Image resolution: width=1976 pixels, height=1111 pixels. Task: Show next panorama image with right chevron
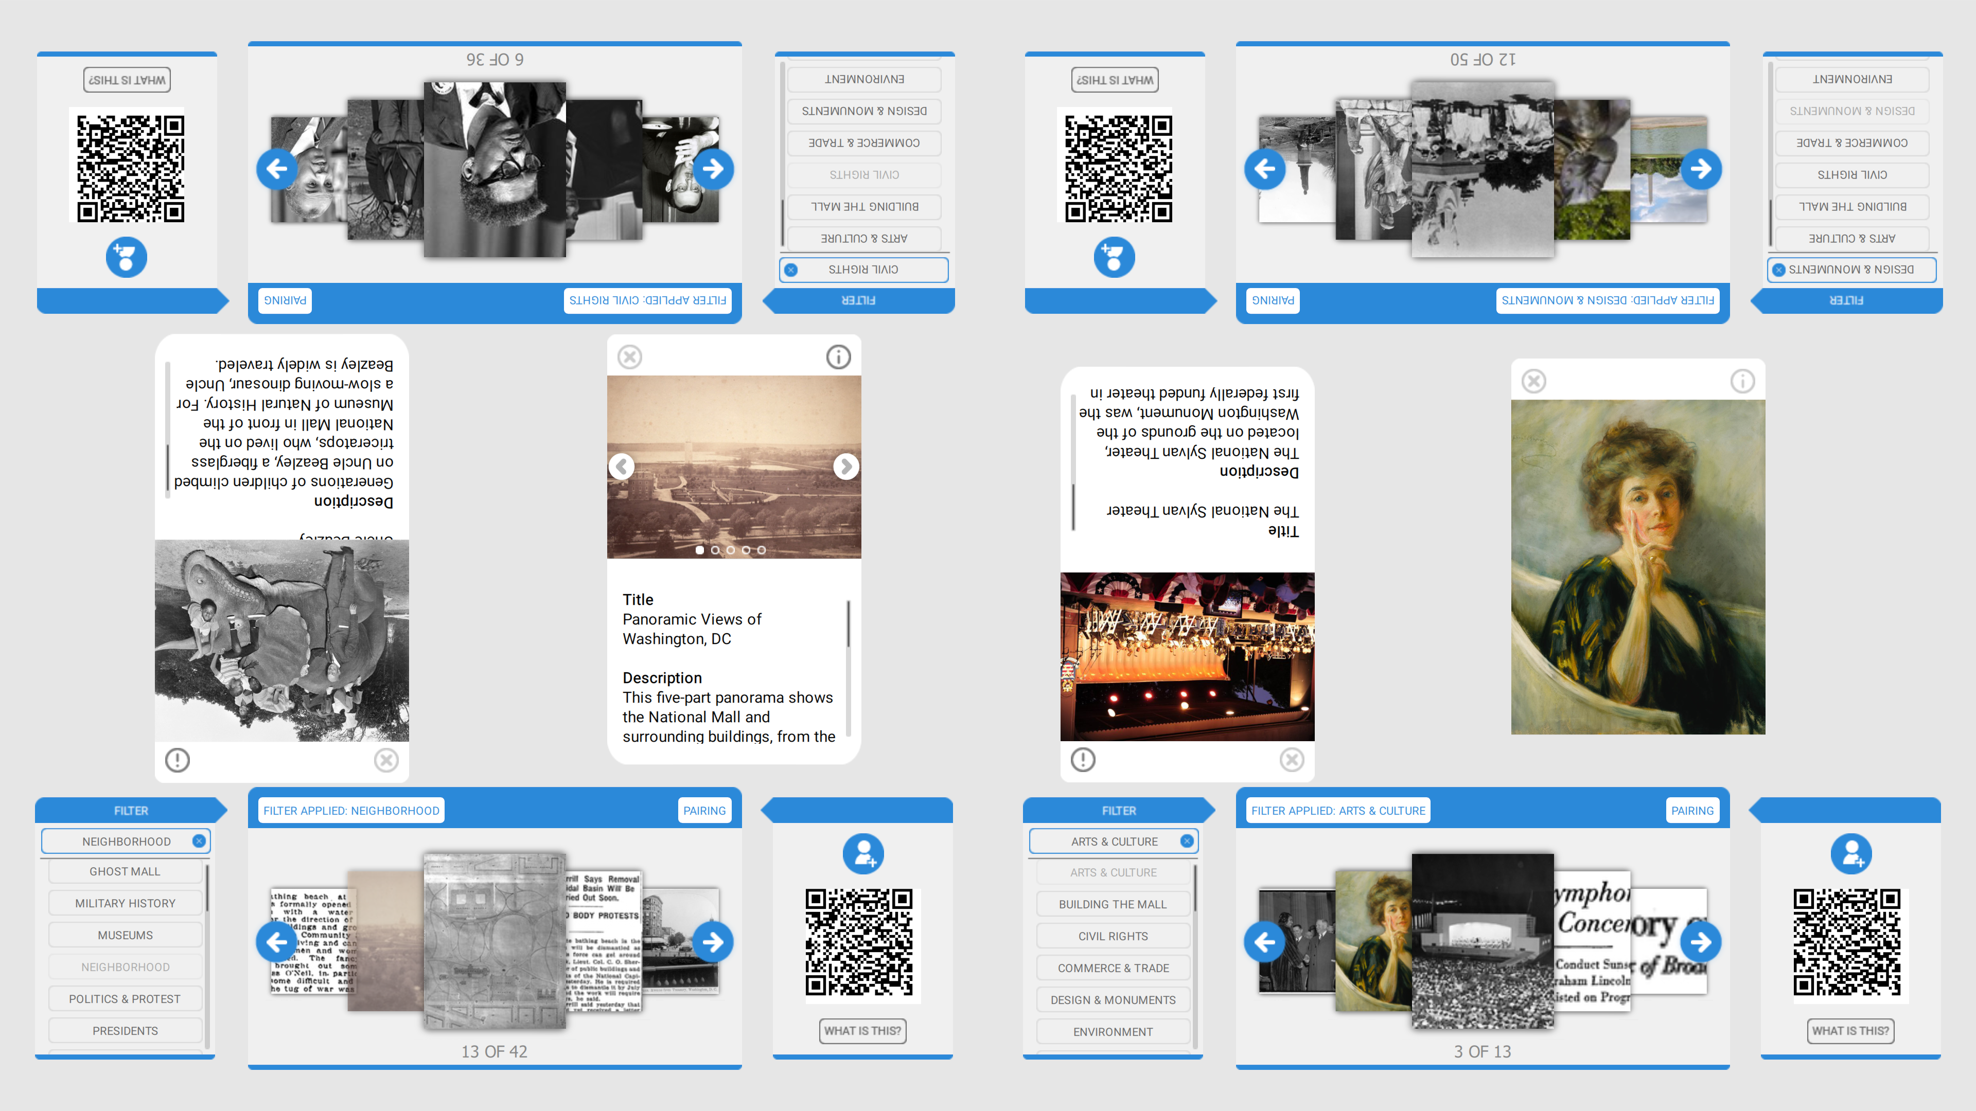point(845,466)
